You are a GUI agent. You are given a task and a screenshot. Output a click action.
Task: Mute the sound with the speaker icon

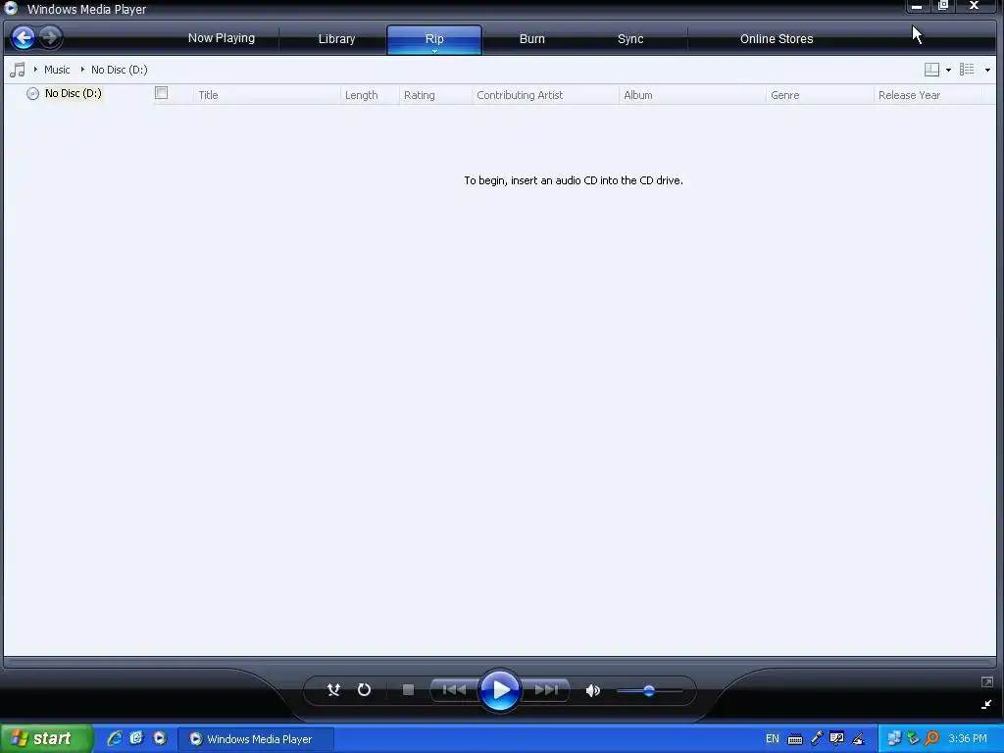[593, 690]
